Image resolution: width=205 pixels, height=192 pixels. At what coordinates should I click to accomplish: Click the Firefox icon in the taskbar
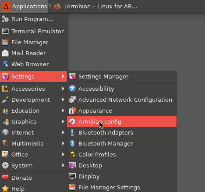[57, 7]
